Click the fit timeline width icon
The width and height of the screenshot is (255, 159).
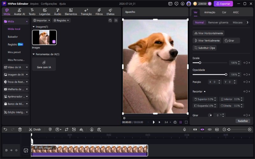point(217,129)
